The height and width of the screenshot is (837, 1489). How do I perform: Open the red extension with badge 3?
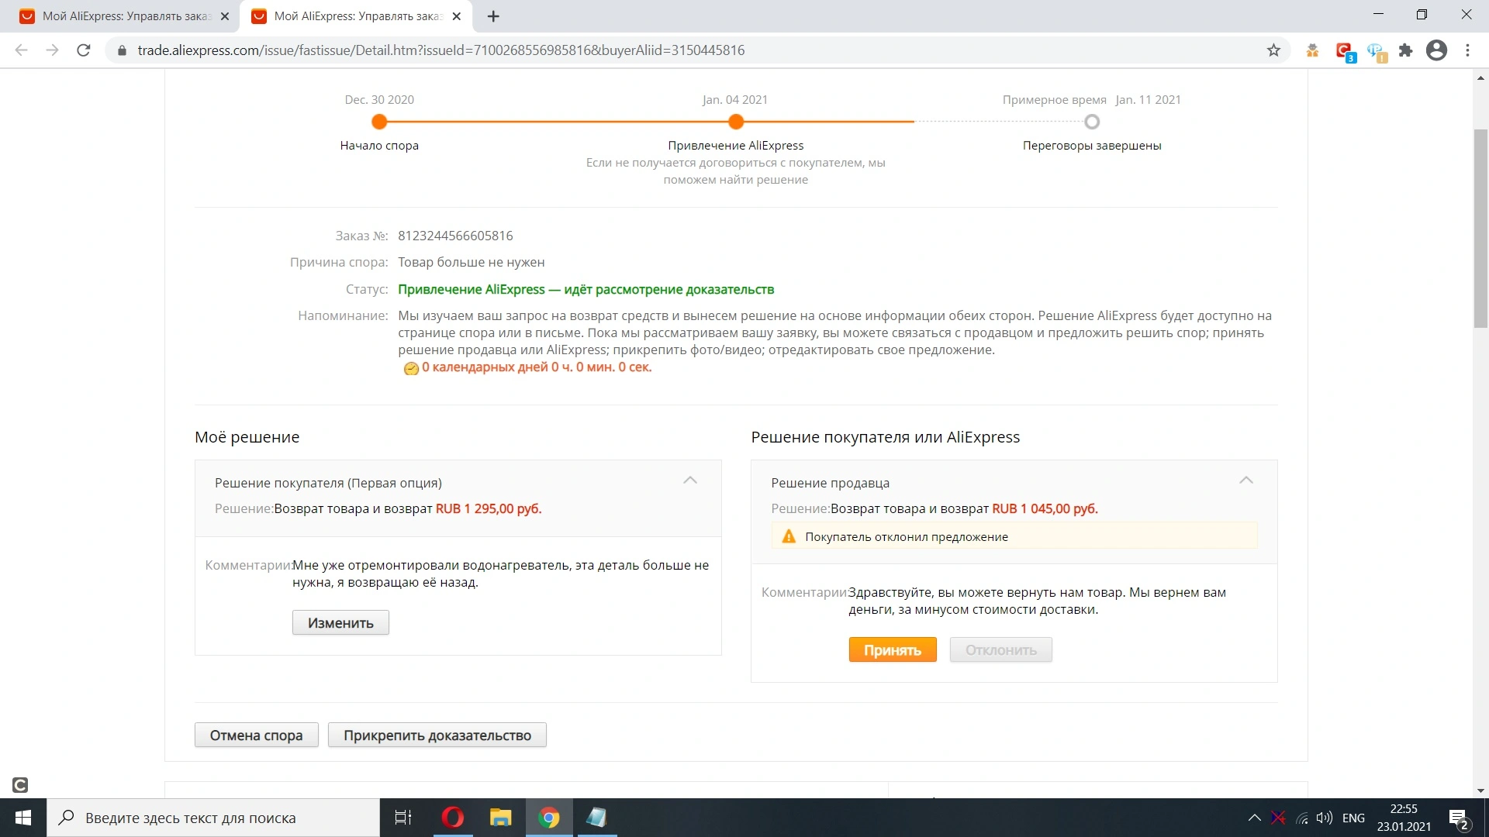tap(1345, 52)
